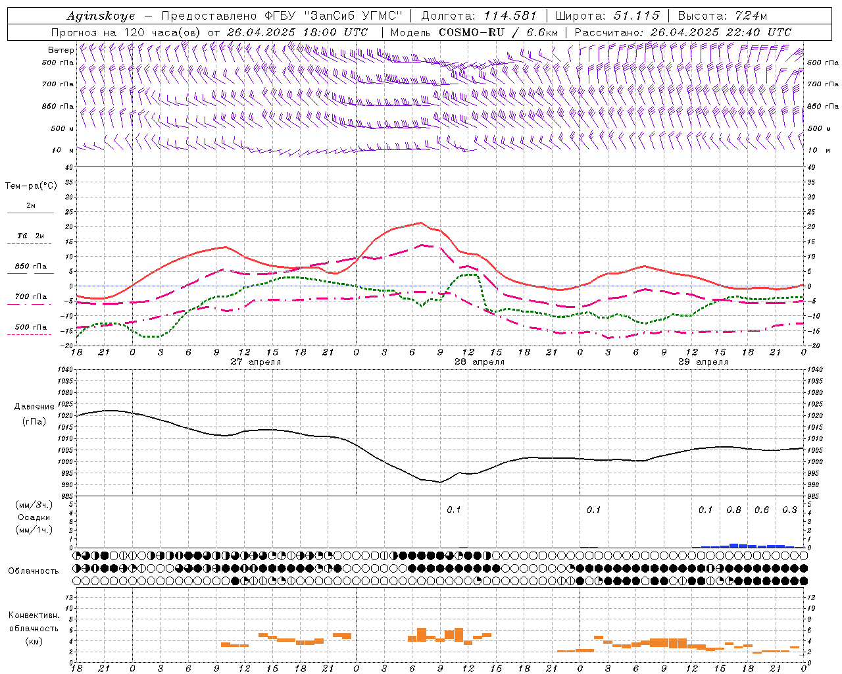Click the "Облачность" cloud cover panel label
Viewport: 842px width, 674px height.
tap(34, 571)
